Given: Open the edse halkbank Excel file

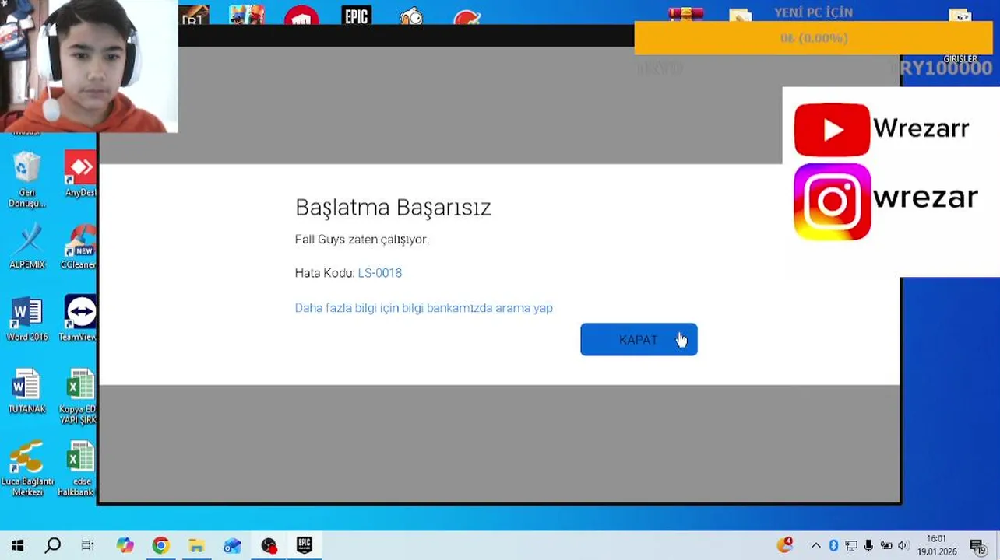Looking at the screenshot, I should point(77,468).
